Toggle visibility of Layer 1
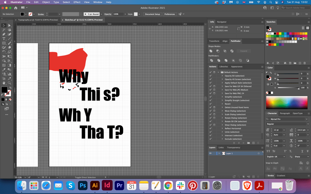 click(210, 153)
